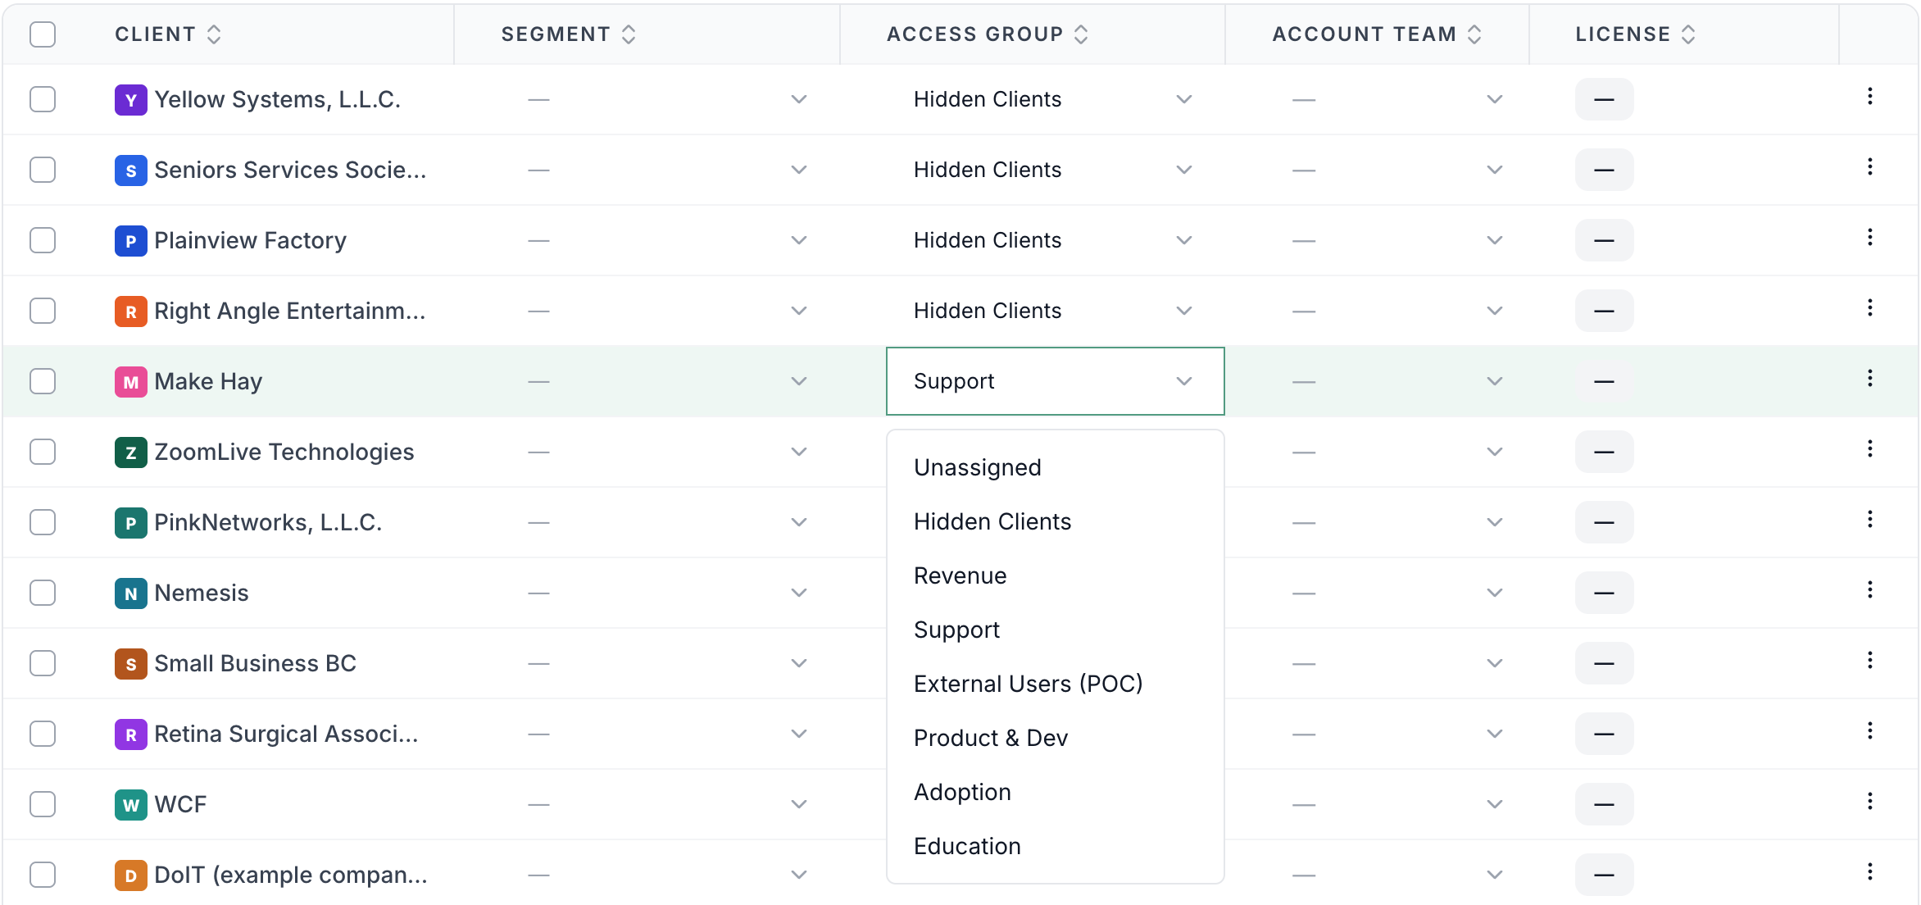Viewport: 1921px width, 905px height.
Task: Check the Right Angle Entertainment row checkbox
Action: (43, 311)
